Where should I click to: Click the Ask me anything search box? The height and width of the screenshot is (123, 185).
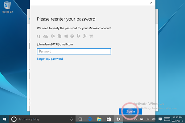[x=43, y=119]
